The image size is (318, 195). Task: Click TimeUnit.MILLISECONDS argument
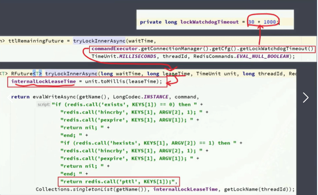click(x=124, y=57)
